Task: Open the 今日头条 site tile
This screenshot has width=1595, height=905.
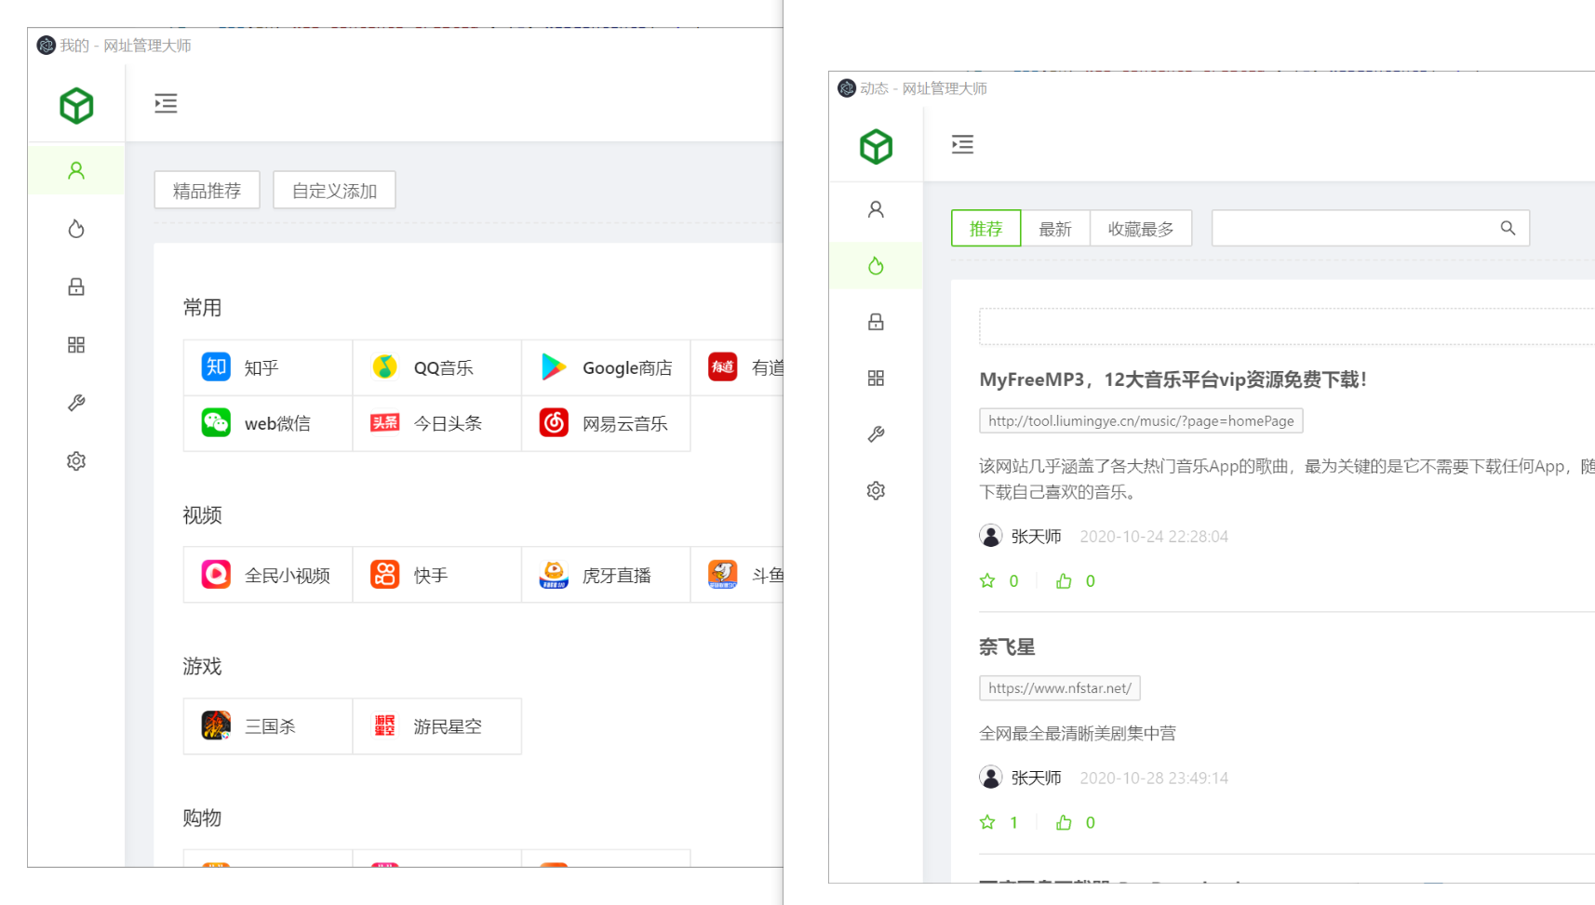Action: pyautogui.click(x=437, y=423)
